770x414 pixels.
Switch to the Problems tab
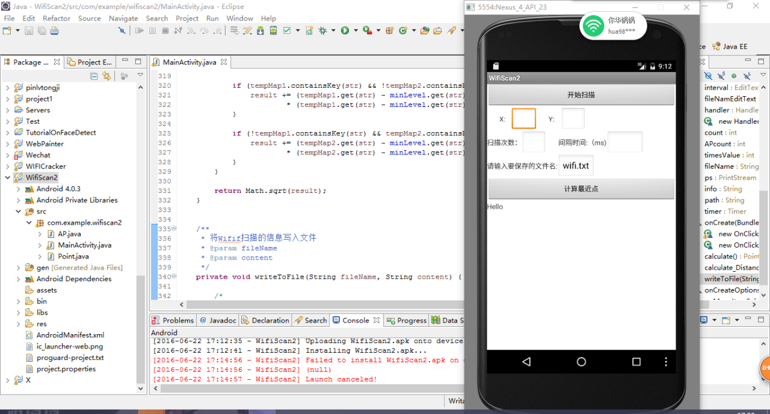pos(173,320)
